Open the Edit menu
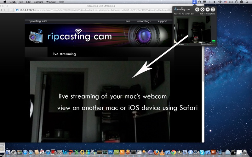Image resolution: width=252 pixels, height=157 pixels. [x=28, y=2]
